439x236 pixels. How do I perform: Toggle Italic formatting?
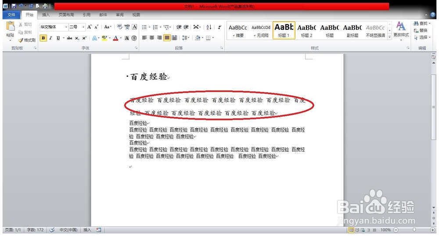(x=50, y=38)
